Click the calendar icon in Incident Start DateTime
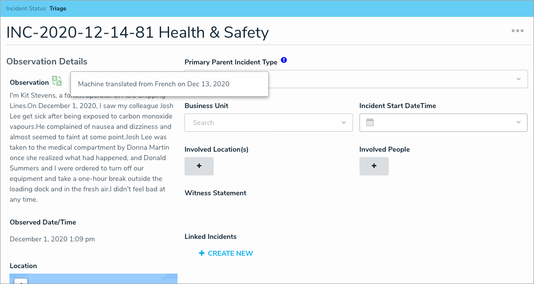This screenshot has width=534, height=284. [370, 122]
